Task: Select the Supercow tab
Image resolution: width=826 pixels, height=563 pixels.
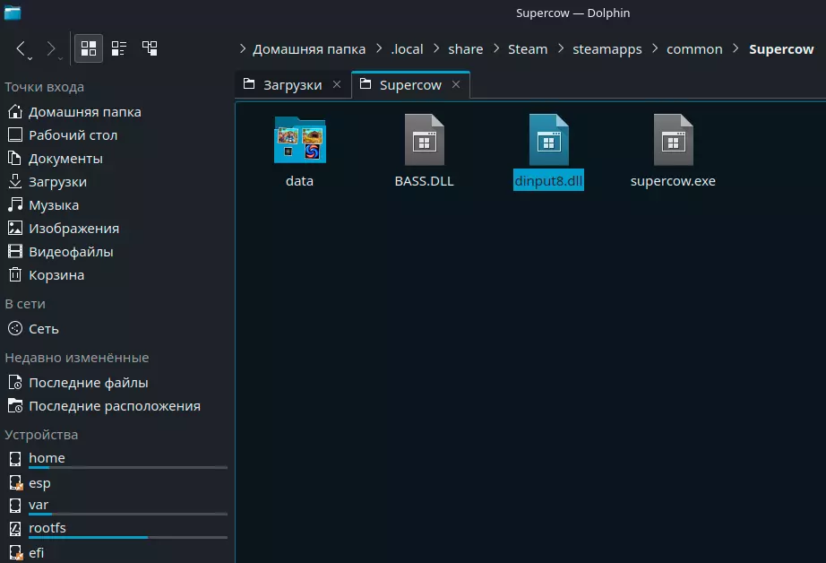Action: 409,85
